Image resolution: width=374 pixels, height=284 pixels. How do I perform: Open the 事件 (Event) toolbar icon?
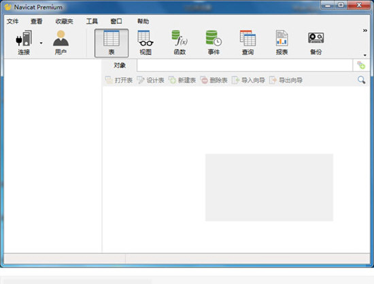214,43
